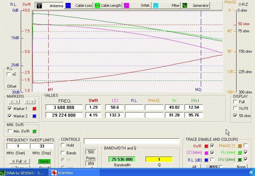
Task: Click the blue Marker 2 colour swatch
Action: coord(34,116)
